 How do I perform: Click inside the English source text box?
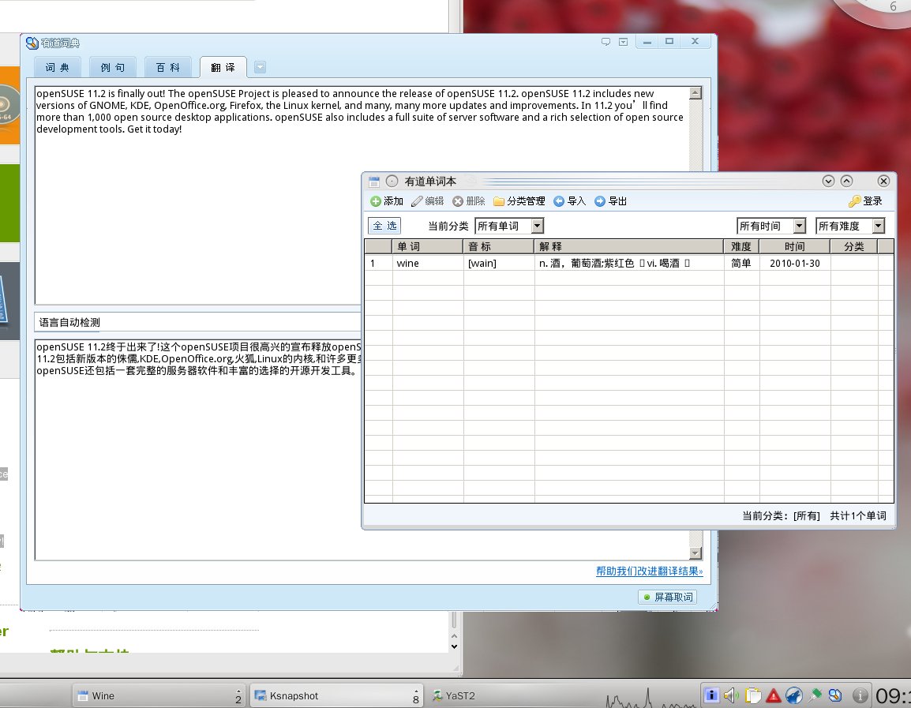coord(197,215)
